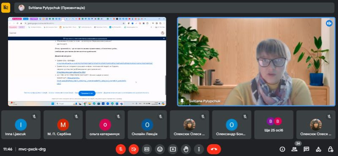Image resolution: width=338 pixels, height=156 pixels.
Task: Turn on the camera in the call bar
Action: point(134,149)
